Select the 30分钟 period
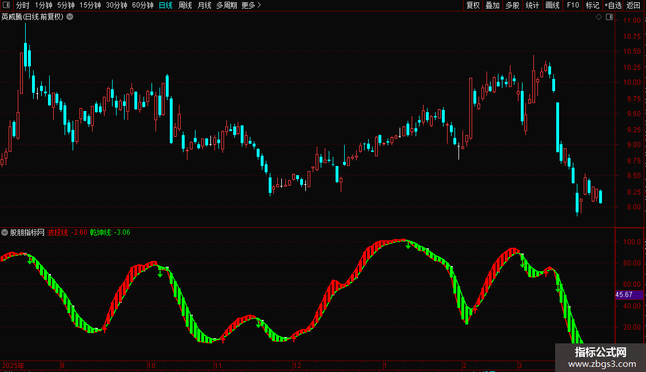Screen dimensions: 646x372 [117, 5]
